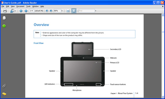Close the Adobe Reader window
This screenshot has height=99, width=165.
162,3
